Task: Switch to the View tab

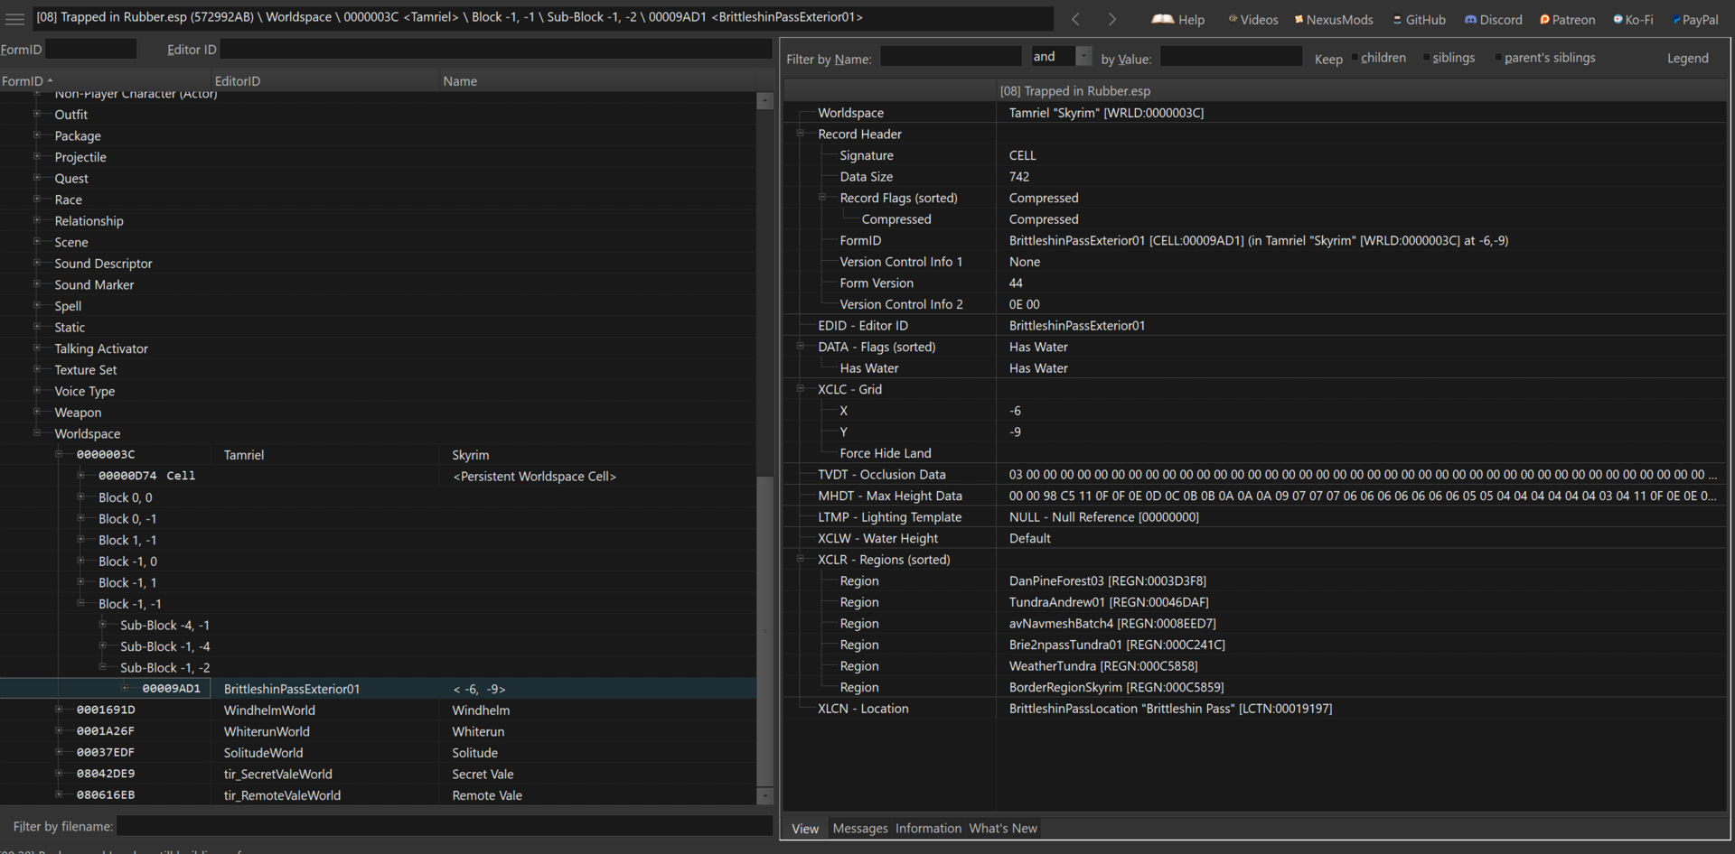Action: [805, 828]
